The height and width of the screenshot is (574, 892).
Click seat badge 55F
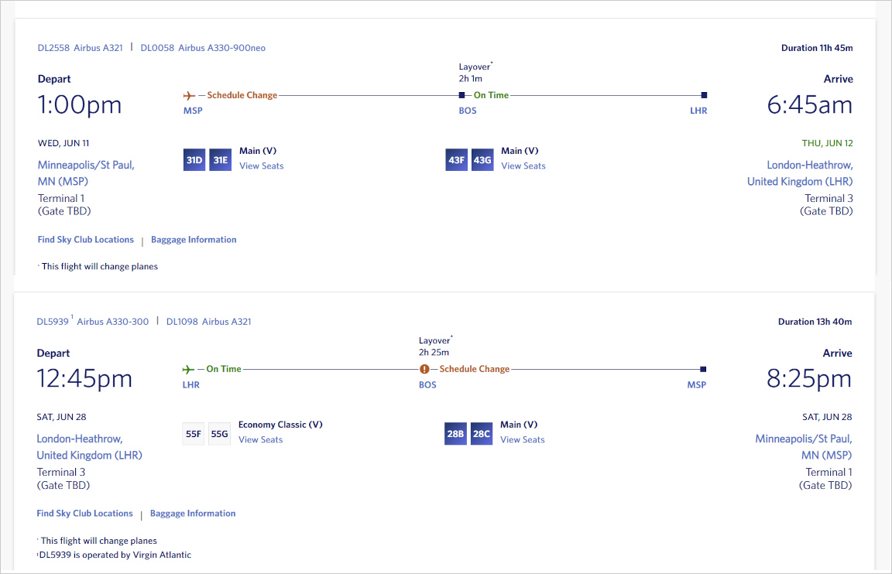(194, 433)
